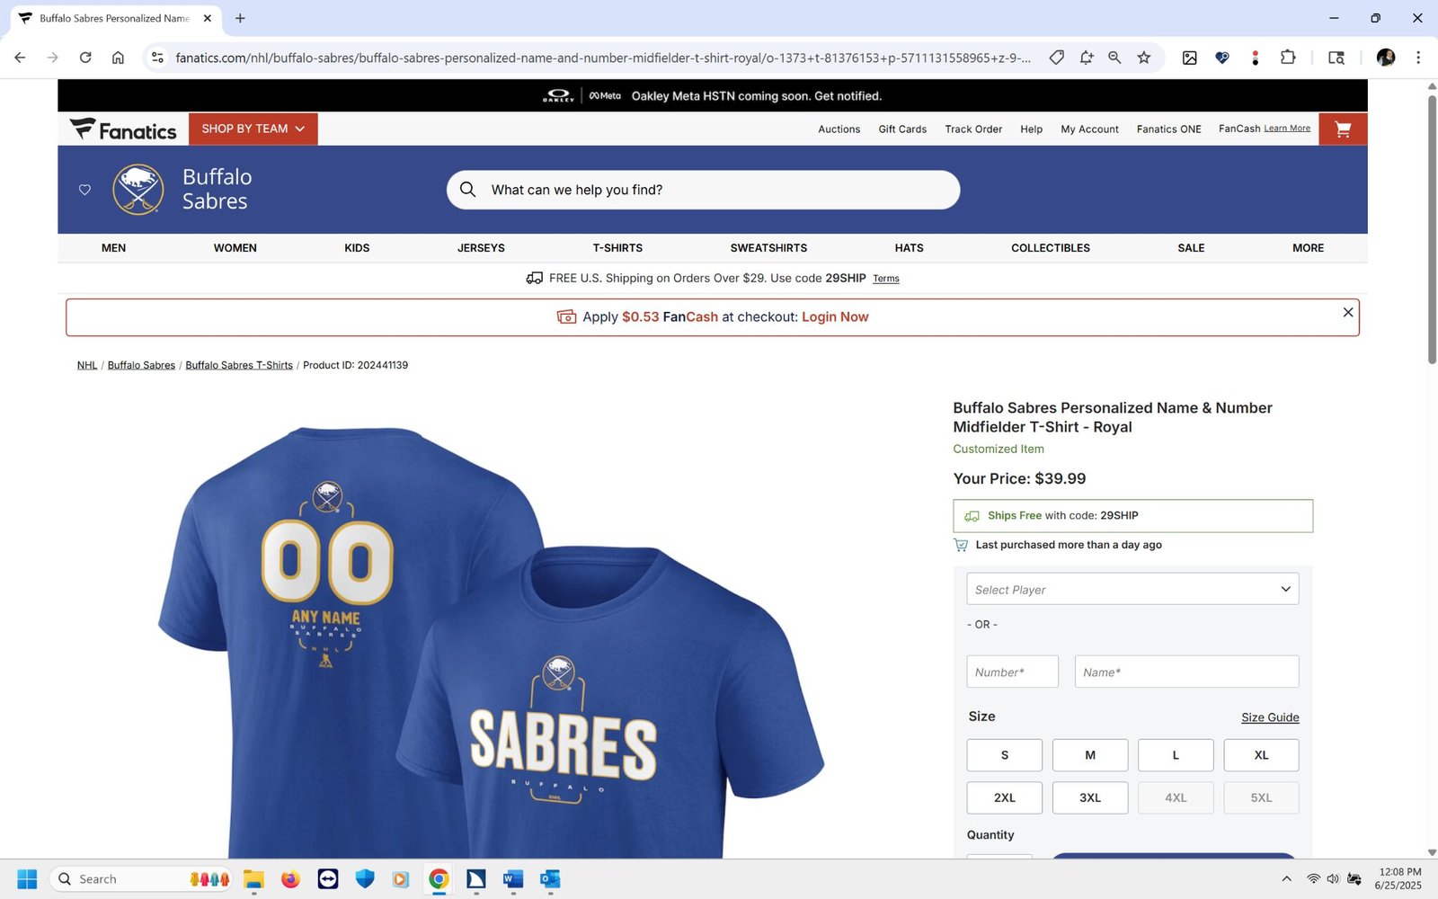
Task: Click the page vertical scrollbar
Action: click(x=1432, y=229)
